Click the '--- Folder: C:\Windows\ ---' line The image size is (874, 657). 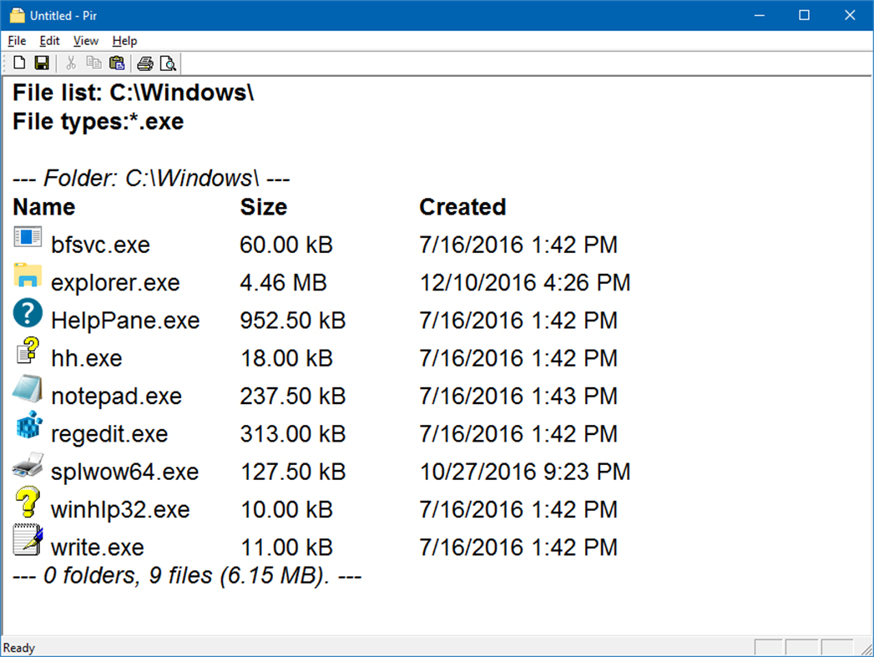point(151,179)
